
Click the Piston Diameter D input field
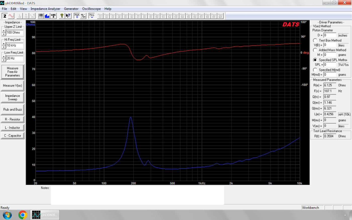(x=330, y=35)
